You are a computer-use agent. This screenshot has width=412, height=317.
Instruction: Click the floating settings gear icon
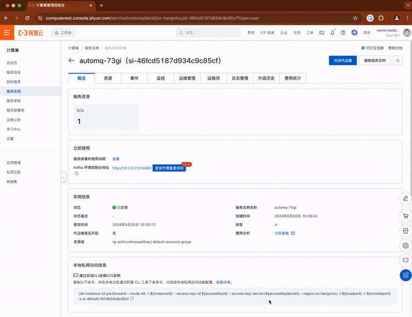tap(406, 245)
